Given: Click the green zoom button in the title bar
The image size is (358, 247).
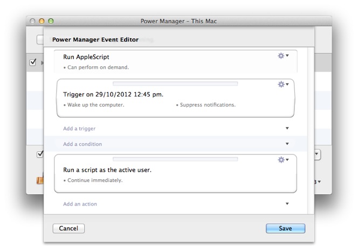Looking at the screenshot, I should (x=51, y=21).
